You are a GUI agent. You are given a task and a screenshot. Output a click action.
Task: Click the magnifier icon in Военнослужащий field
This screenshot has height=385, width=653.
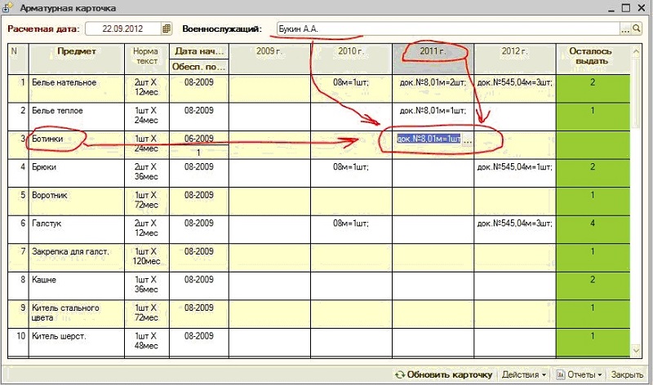[x=637, y=29]
